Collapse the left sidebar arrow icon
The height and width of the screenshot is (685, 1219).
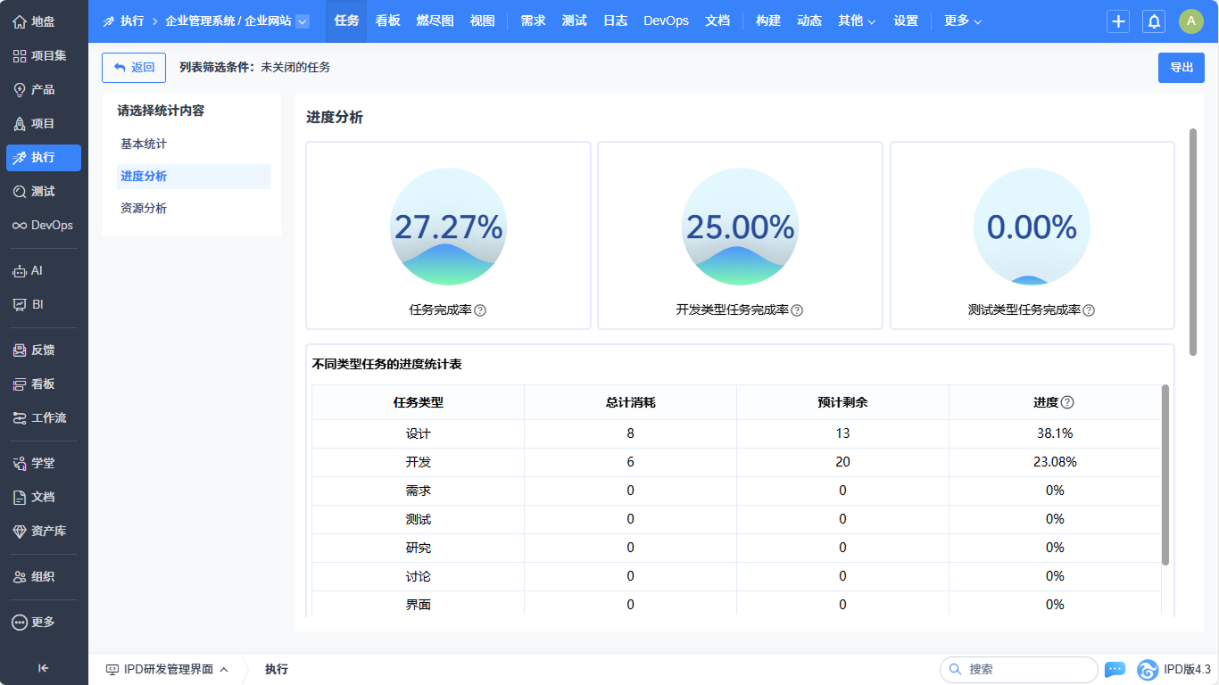pos(43,668)
